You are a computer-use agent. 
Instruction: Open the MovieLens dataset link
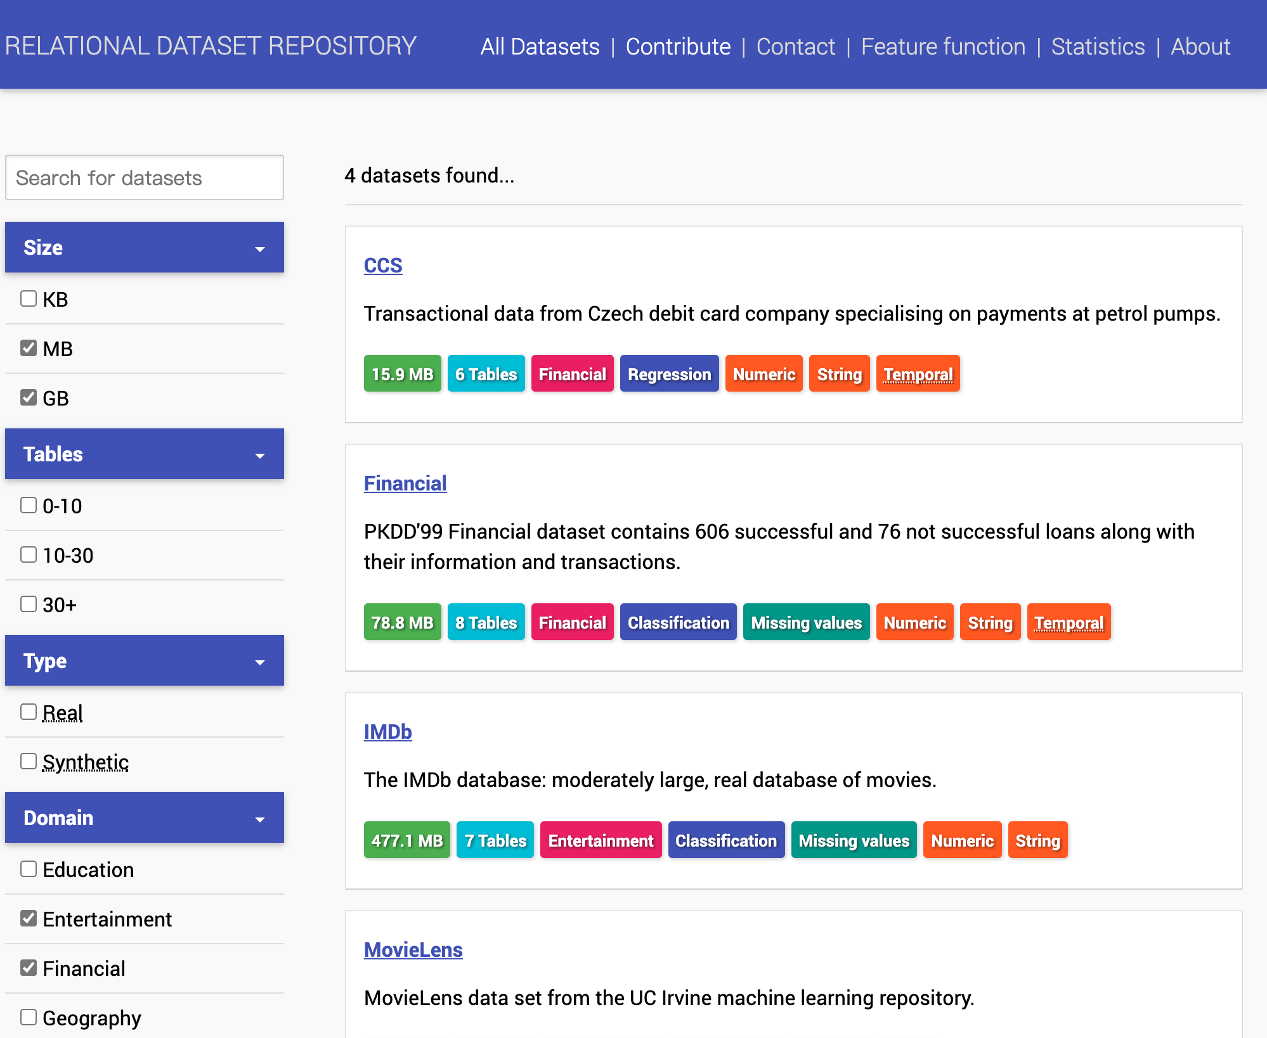(x=413, y=950)
